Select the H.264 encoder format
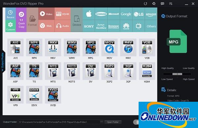198x128 pixels. 147,71
